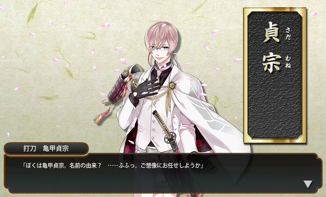
Task: Click the さだ furigana reading
Action: [x=288, y=33]
